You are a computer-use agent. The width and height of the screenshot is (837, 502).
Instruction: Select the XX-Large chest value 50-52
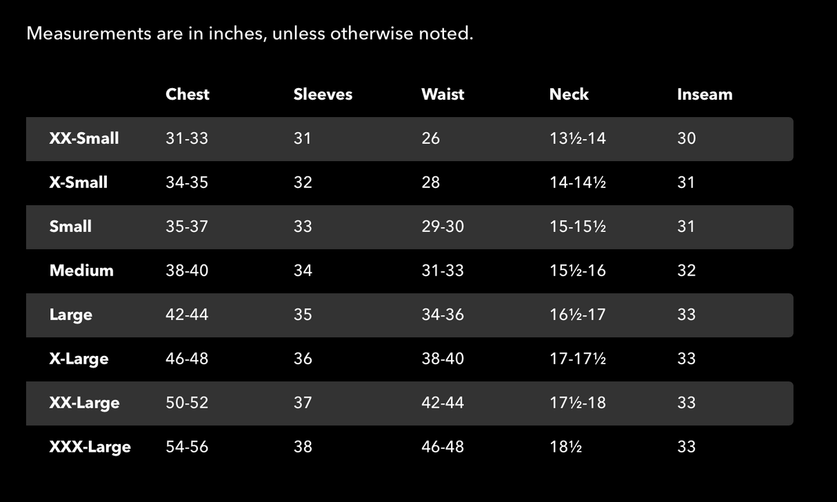point(187,403)
